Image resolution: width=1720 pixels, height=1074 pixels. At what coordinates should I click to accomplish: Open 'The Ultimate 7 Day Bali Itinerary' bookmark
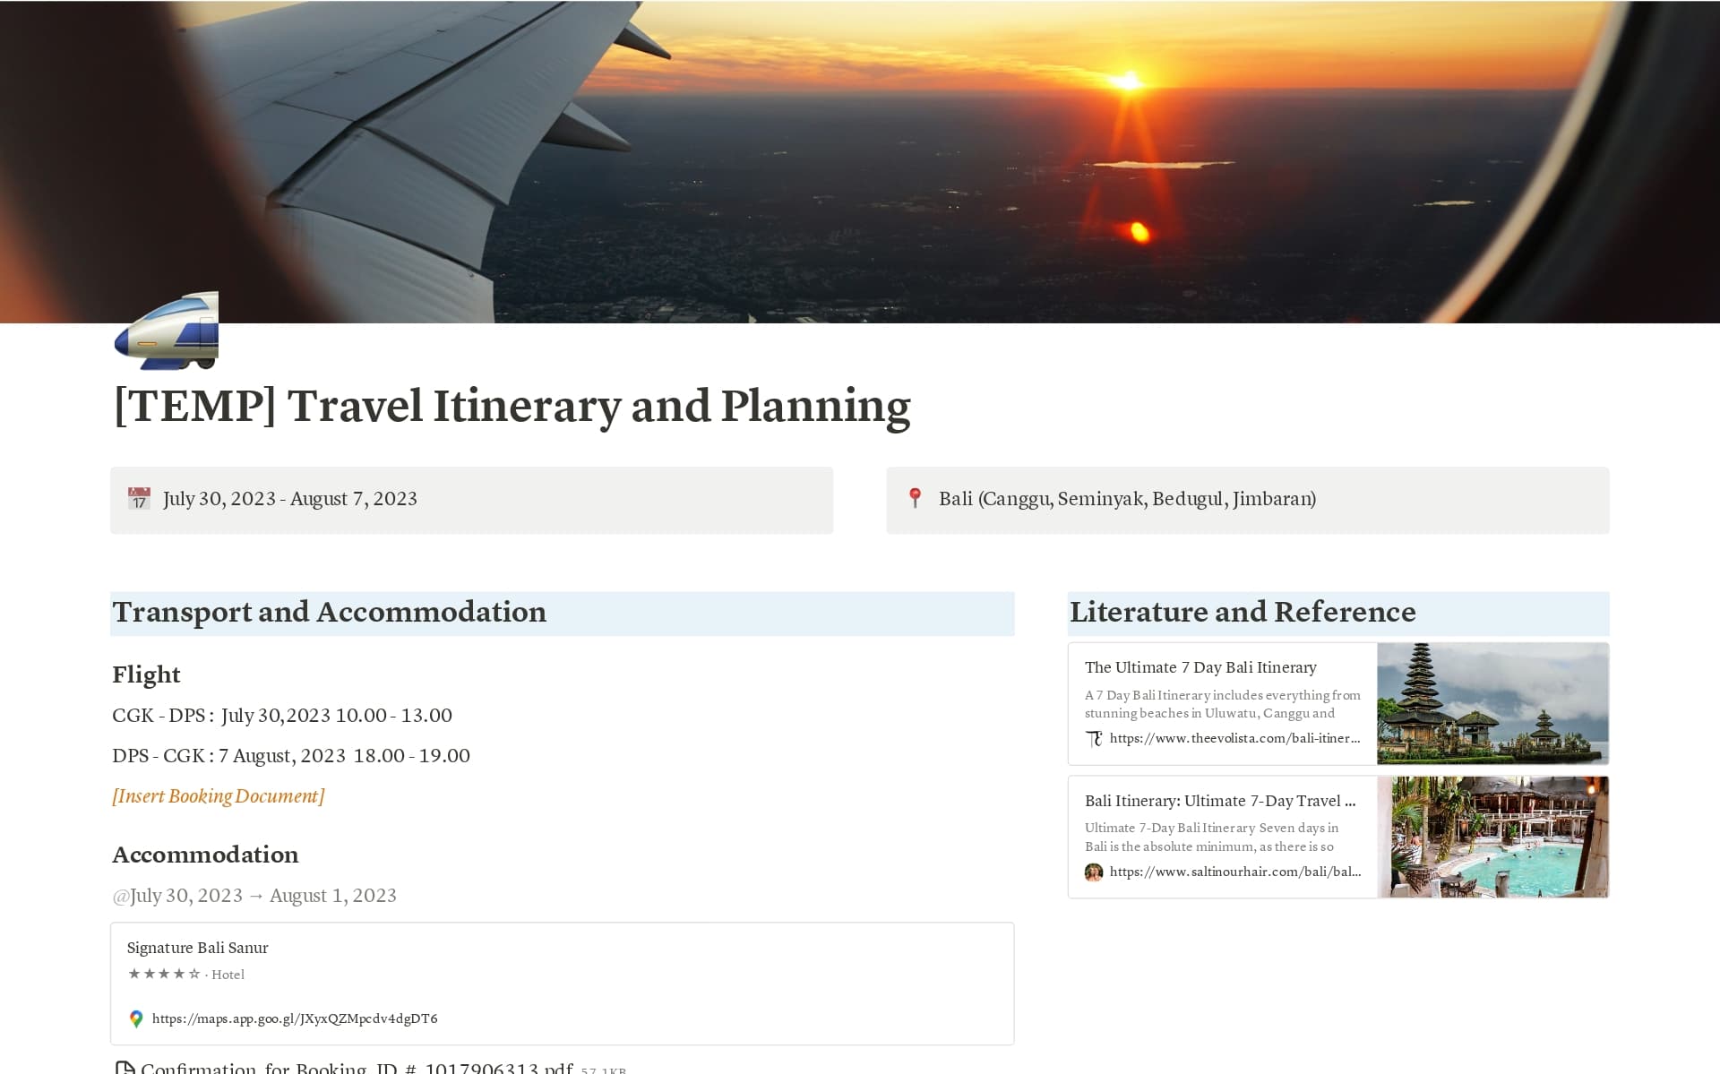pyautogui.click(x=1200, y=667)
